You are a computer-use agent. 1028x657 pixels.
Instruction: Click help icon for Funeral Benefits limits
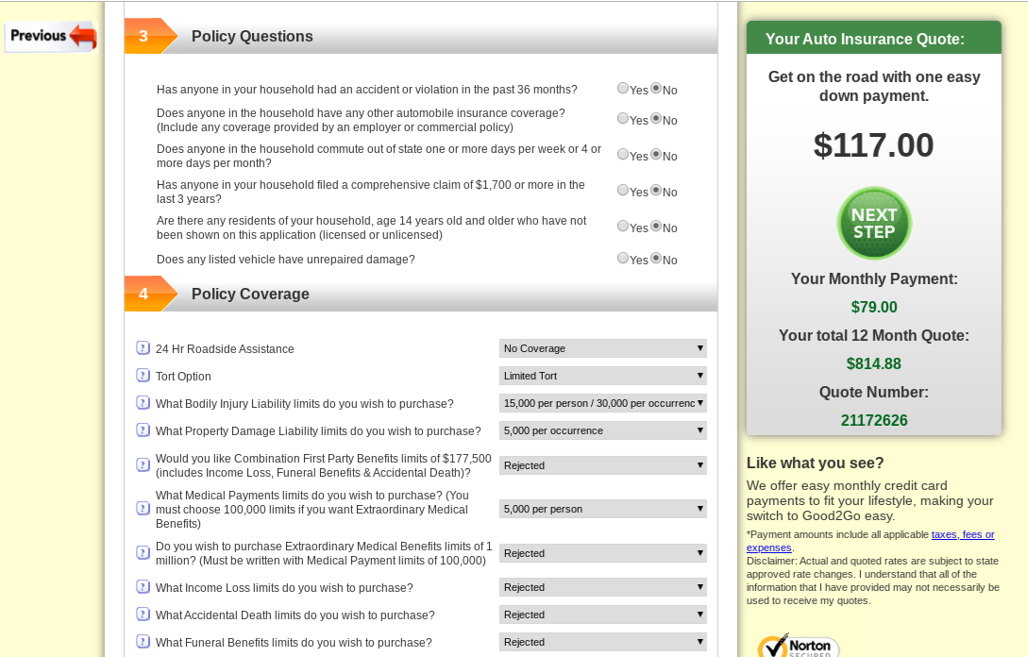coord(143,642)
